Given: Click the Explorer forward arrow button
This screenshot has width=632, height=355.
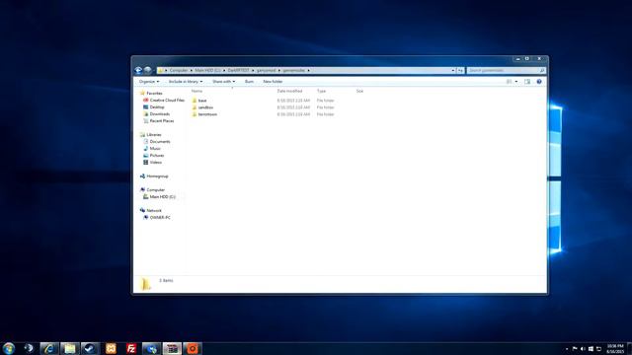Looking at the screenshot, I should click(147, 70).
